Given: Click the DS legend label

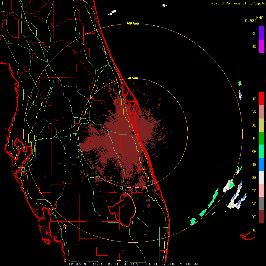Looking at the screenshot, I should (x=254, y=178).
